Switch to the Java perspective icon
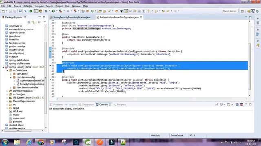The width and height of the screenshot is (261, 146). pos(253,11)
